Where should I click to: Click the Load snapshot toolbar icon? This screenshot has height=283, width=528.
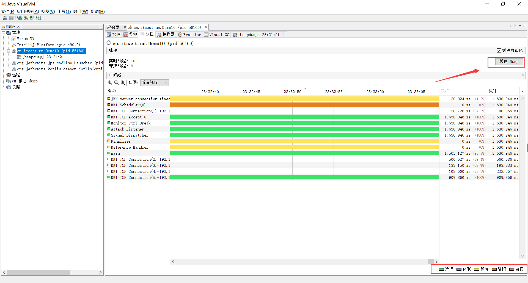point(5,18)
